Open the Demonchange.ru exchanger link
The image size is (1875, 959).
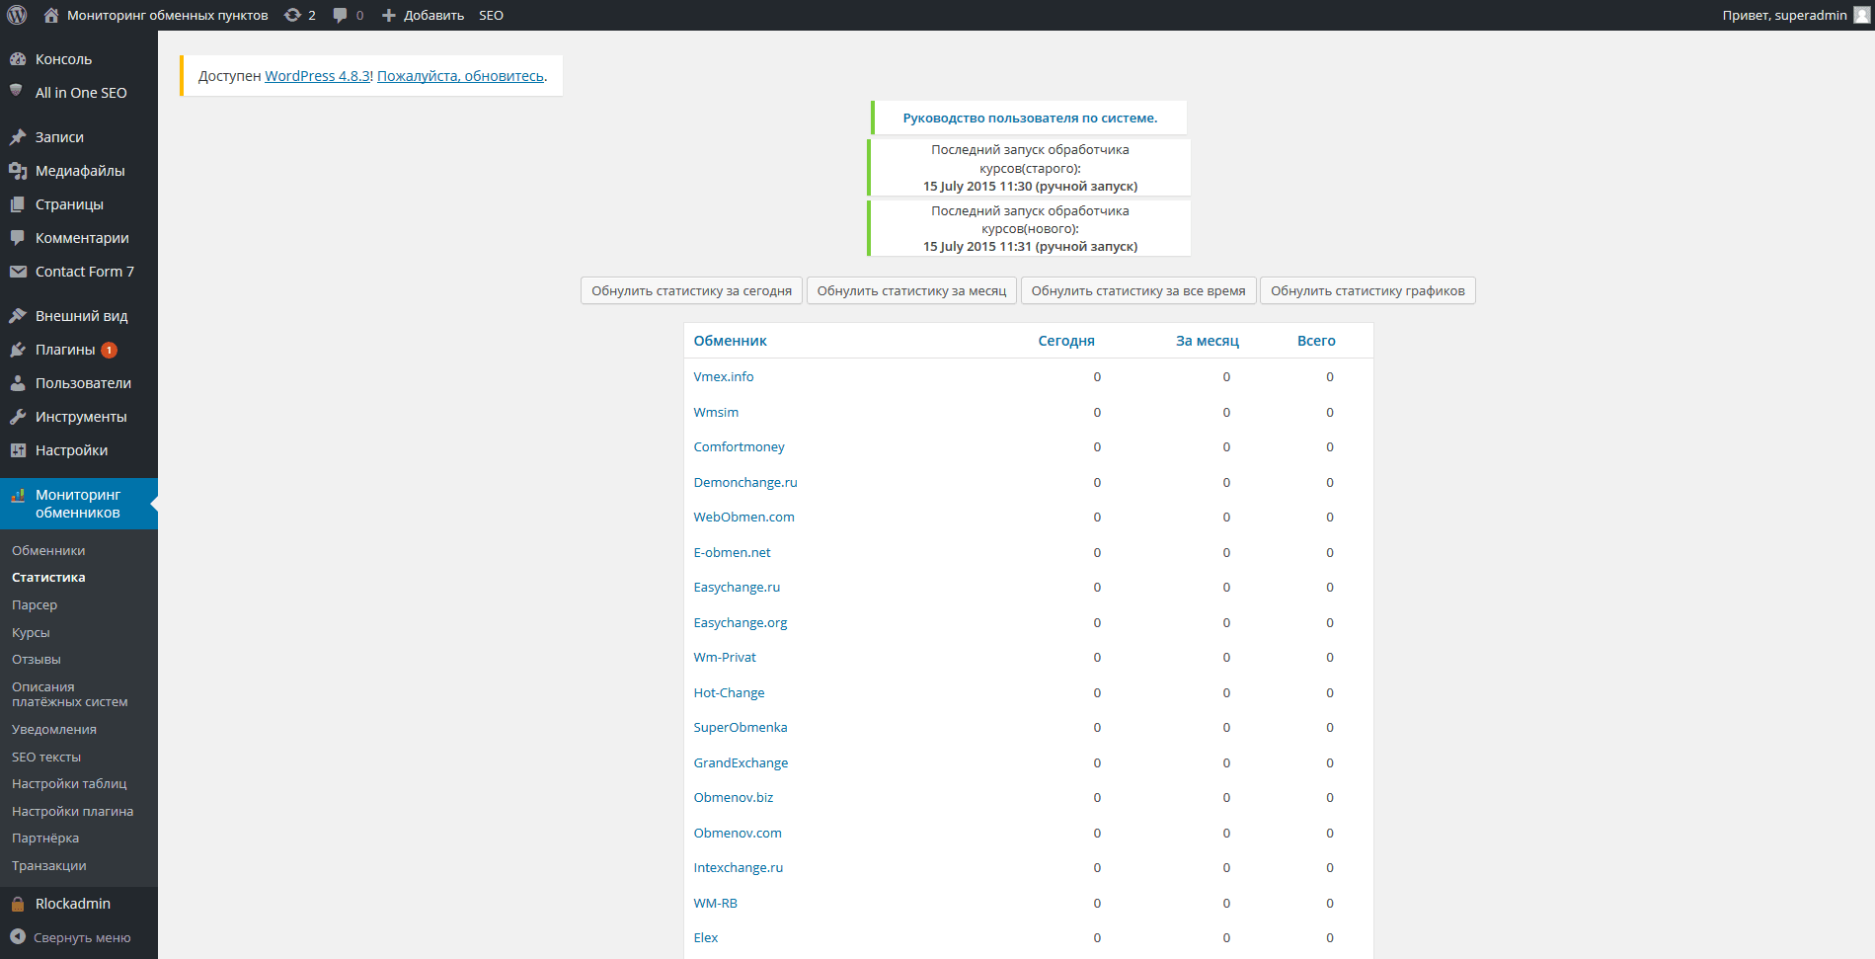[745, 483]
